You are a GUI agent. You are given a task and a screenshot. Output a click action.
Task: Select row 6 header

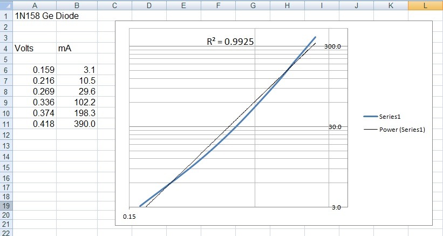pos(6,70)
